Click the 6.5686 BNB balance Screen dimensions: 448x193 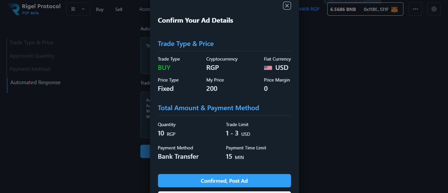point(343,9)
